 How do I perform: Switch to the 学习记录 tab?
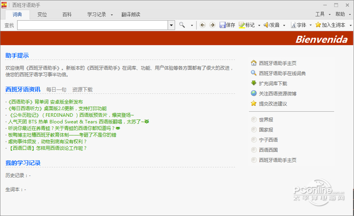click(97, 15)
